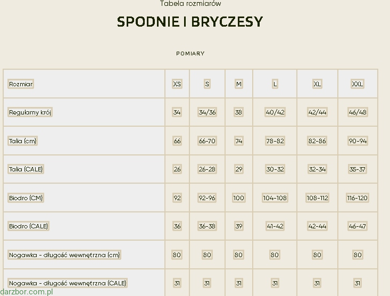The image size is (390, 296).
Task: Select the Biodro (CM) row label
Action: click(x=26, y=198)
